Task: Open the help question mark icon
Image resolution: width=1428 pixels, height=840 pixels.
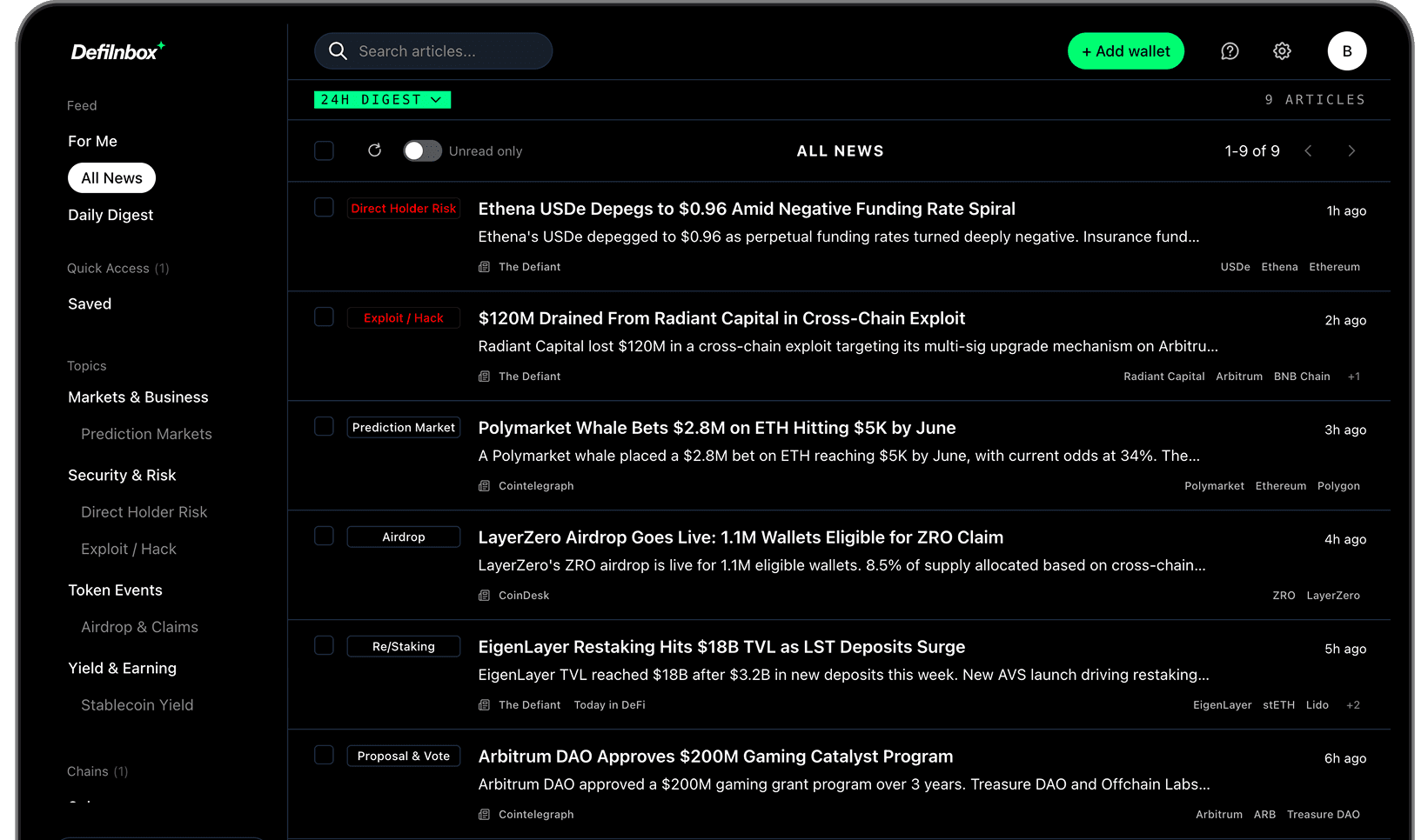Action: 1230,51
